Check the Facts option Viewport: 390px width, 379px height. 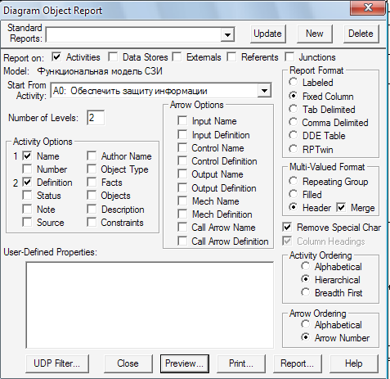coord(92,183)
